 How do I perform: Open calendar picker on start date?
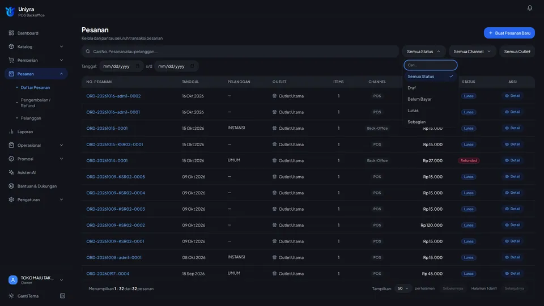[137, 66]
